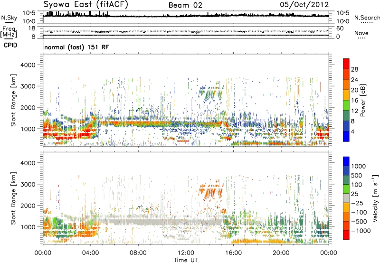
Task: Pick the yellow 16–20 dB power colorbar segment
Action: pos(346,95)
